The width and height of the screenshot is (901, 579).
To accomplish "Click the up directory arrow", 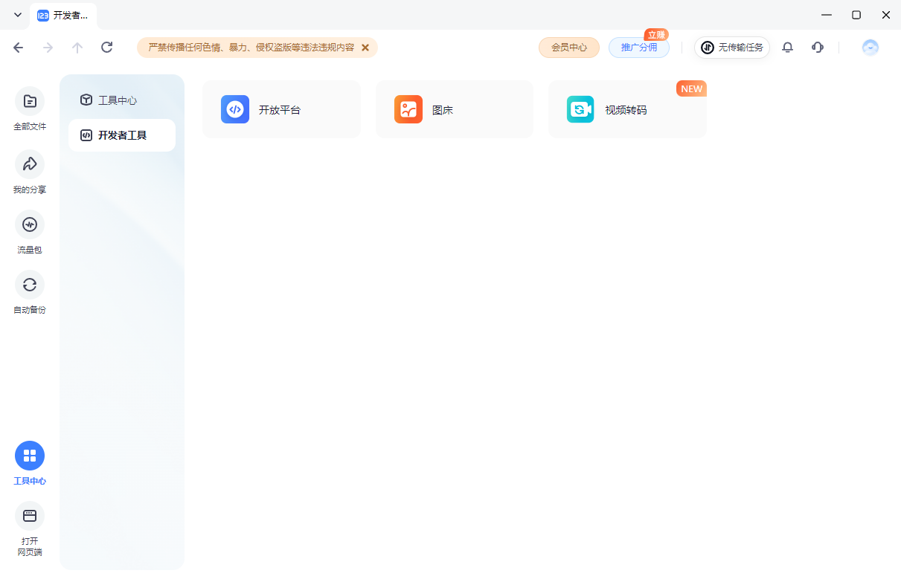I will [x=77, y=48].
